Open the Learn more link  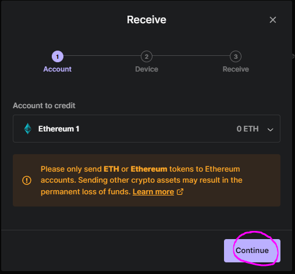coord(153,192)
